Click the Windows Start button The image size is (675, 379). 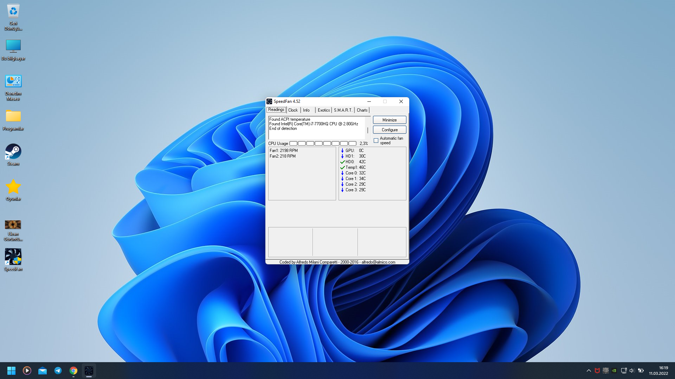click(x=11, y=371)
